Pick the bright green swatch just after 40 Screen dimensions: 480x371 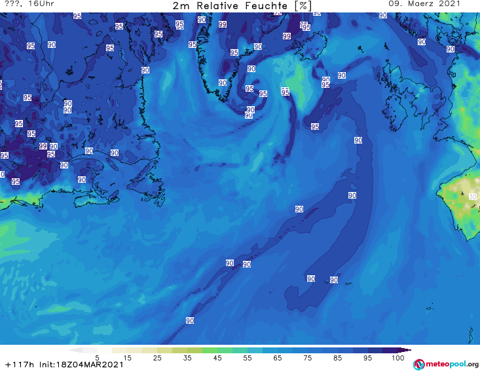click(x=210, y=350)
